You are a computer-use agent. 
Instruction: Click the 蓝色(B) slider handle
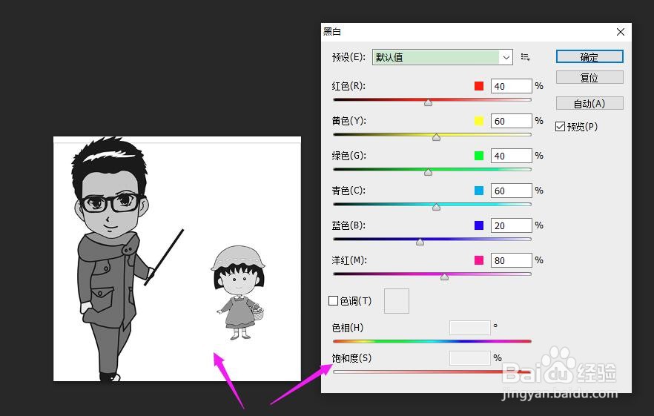(420, 242)
